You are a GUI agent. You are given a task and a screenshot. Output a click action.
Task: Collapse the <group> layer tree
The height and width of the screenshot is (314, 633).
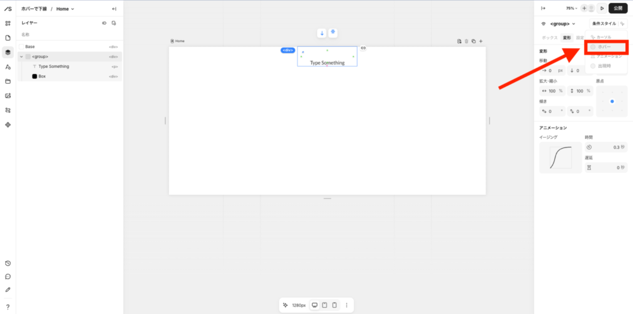pyautogui.click(x=21, y=57)
